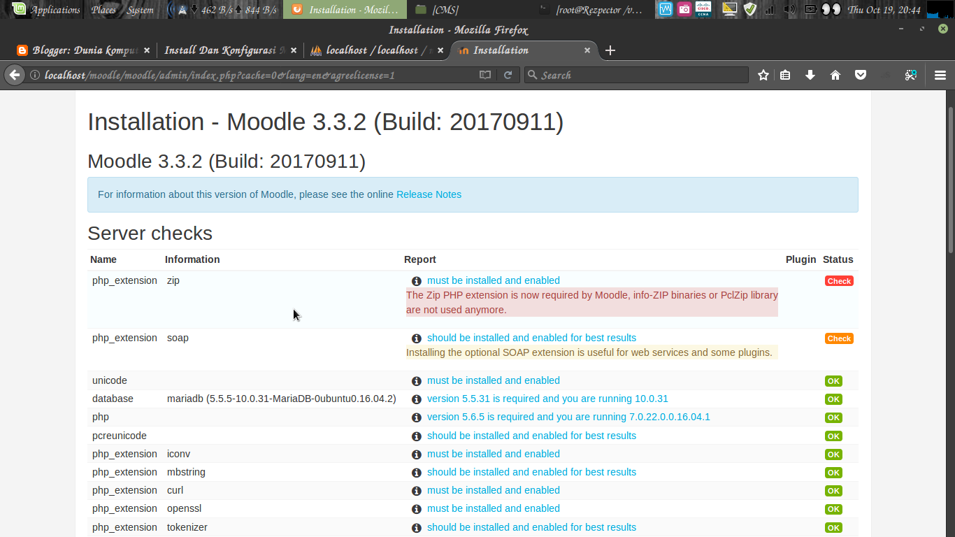
Task: Click the 'Plugin' column header
Action: coord(800,259)
